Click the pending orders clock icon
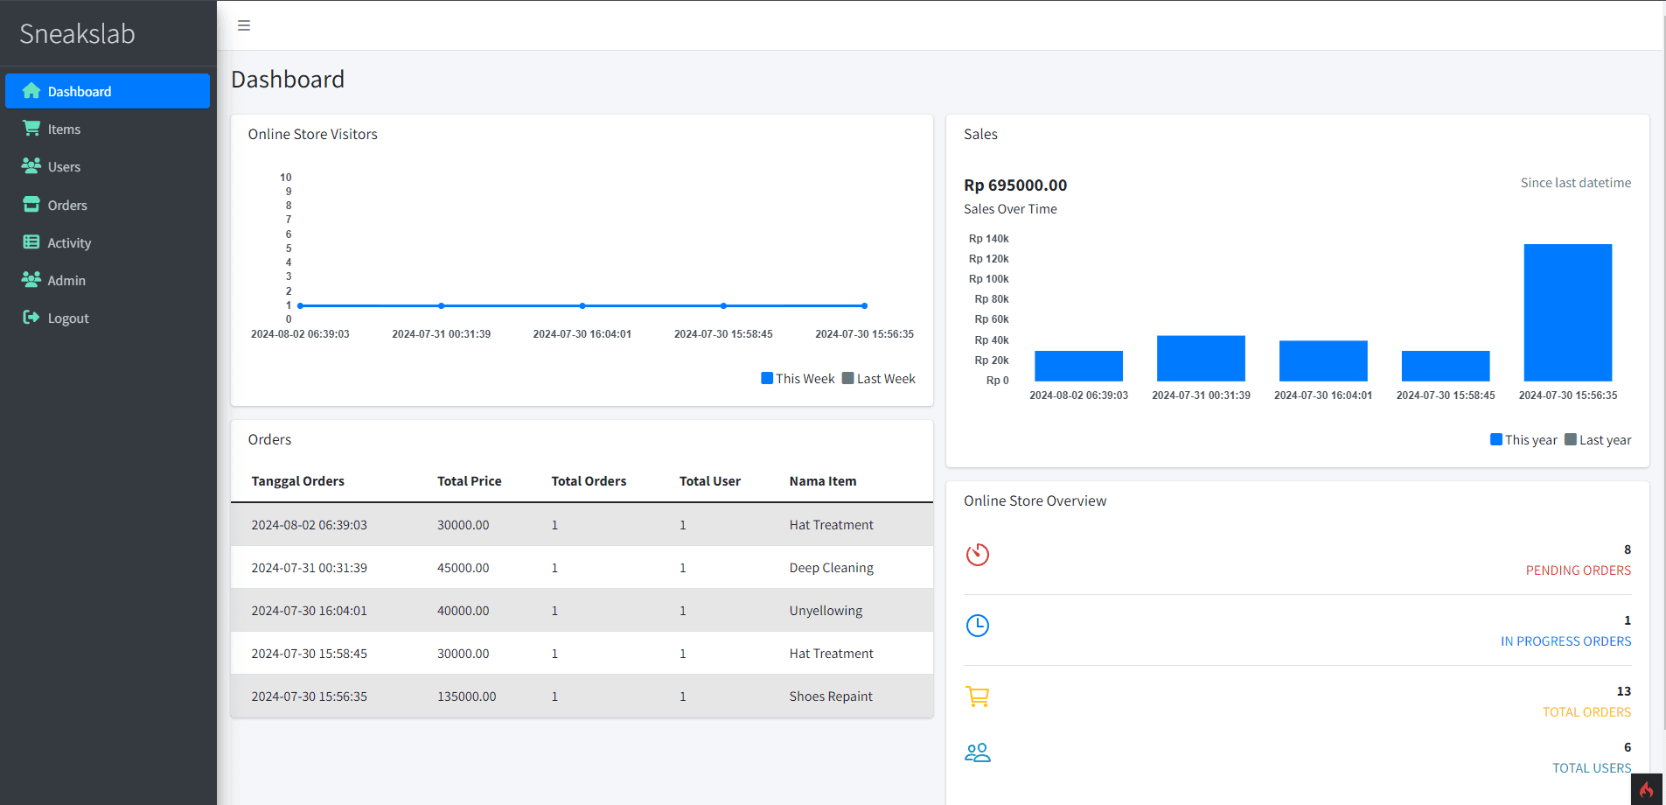This screenshot has height=805, width=1666. [977, 555]
